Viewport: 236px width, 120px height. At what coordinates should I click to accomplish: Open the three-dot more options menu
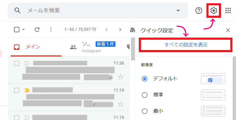pos(51,30)
